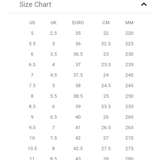
Task: Click UK size 4.5 cell
Action: pos(54,75)
